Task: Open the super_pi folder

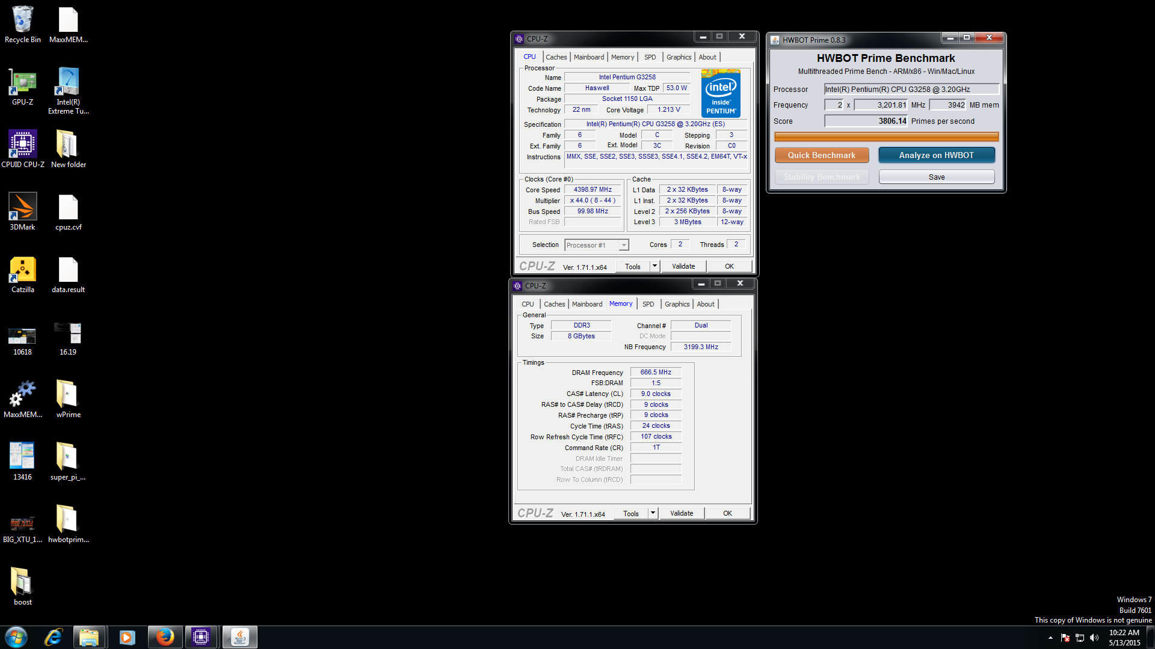Action: 68,462
